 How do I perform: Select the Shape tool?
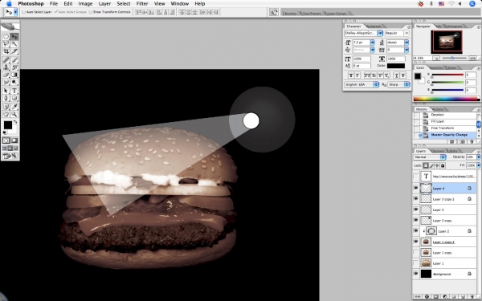(14, 98)
